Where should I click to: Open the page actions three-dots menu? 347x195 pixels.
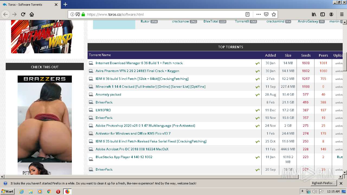pos(258,14)
